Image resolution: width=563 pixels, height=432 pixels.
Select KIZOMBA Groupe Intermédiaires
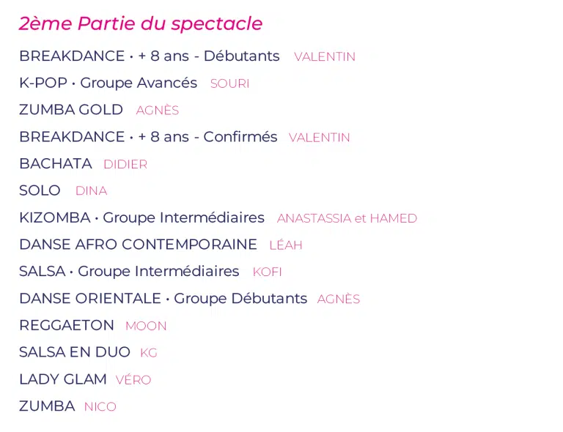141,218
